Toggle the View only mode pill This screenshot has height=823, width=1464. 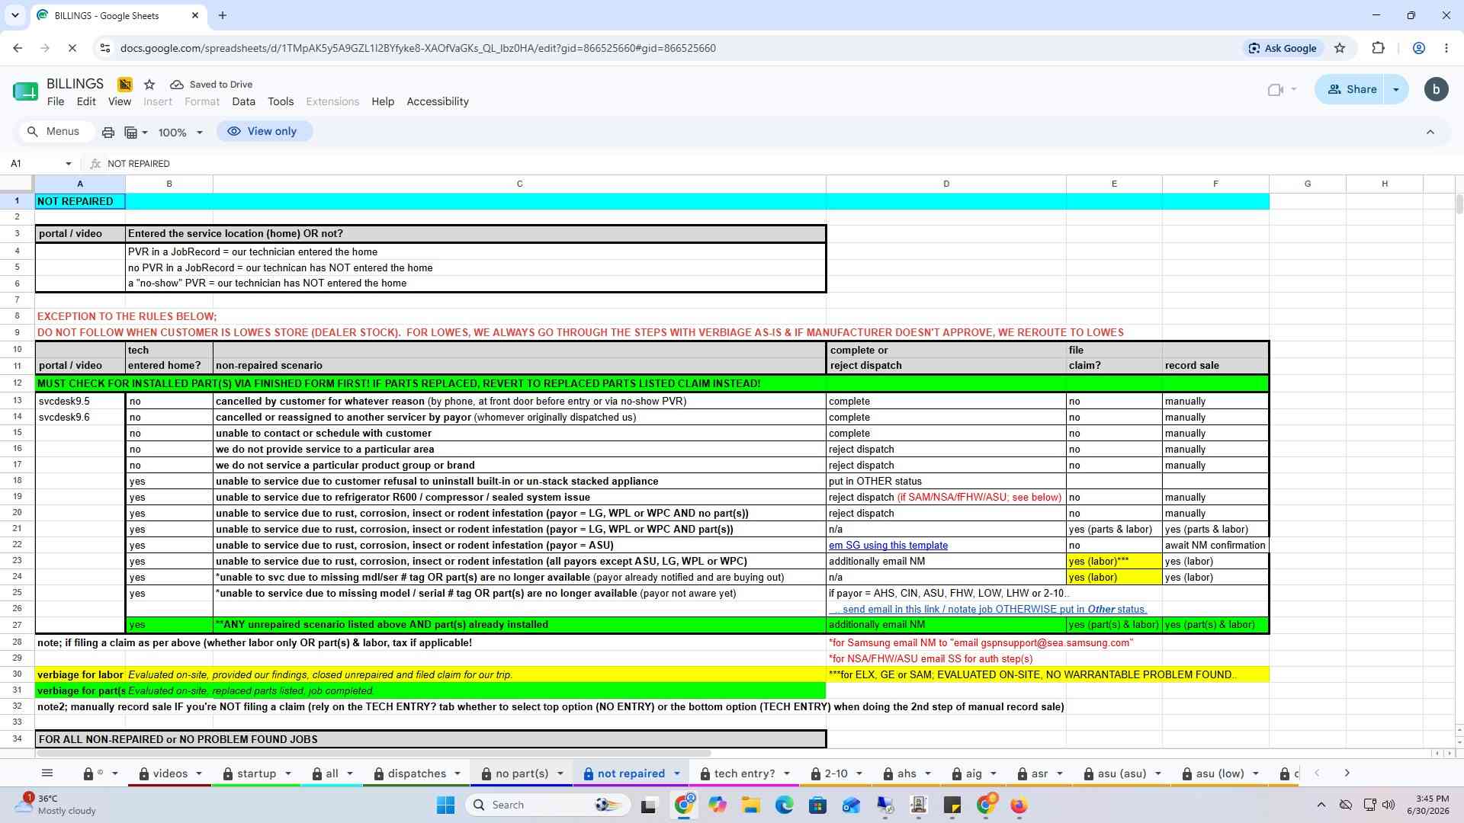click(262, 131)
